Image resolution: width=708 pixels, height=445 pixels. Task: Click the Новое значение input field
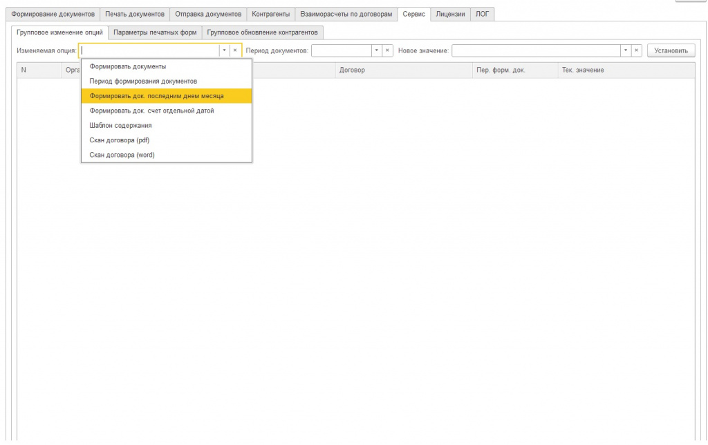[x=537, y=50]
